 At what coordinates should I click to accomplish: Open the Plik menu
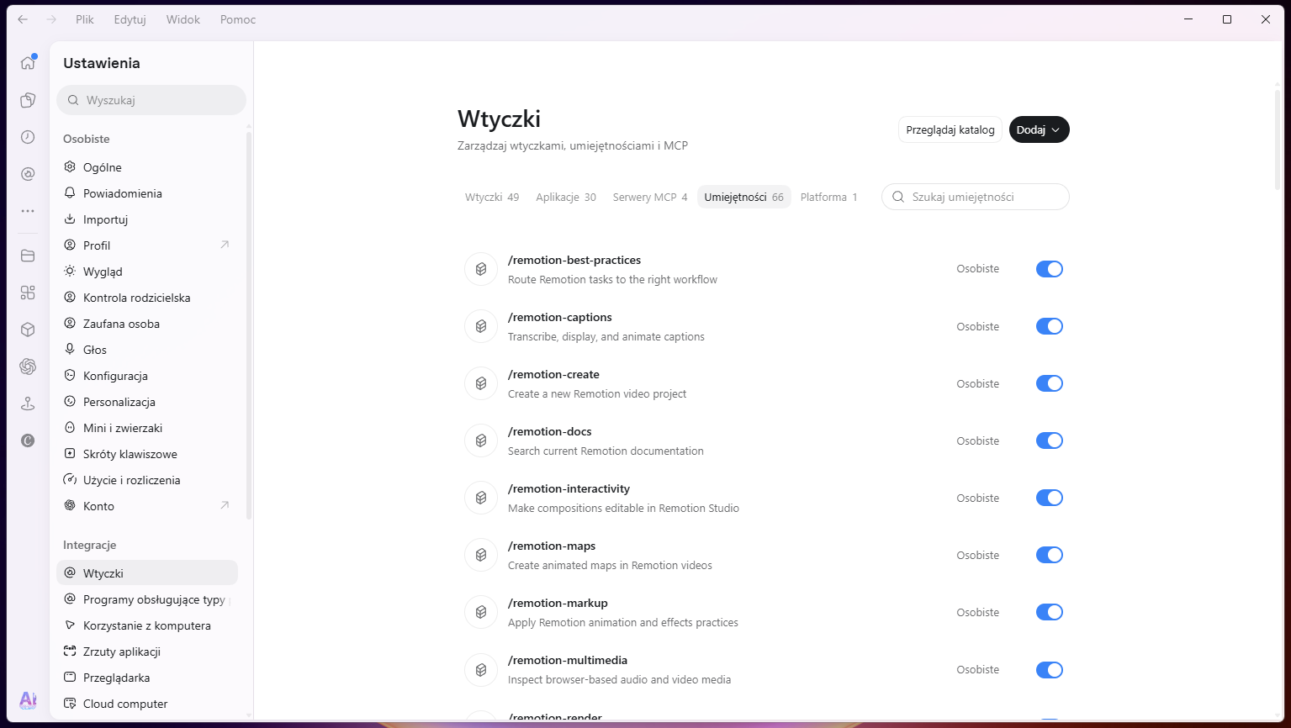click(x=85, y=19)
